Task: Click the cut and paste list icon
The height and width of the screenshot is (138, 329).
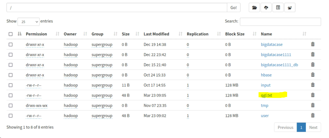Action: point(278,8)
